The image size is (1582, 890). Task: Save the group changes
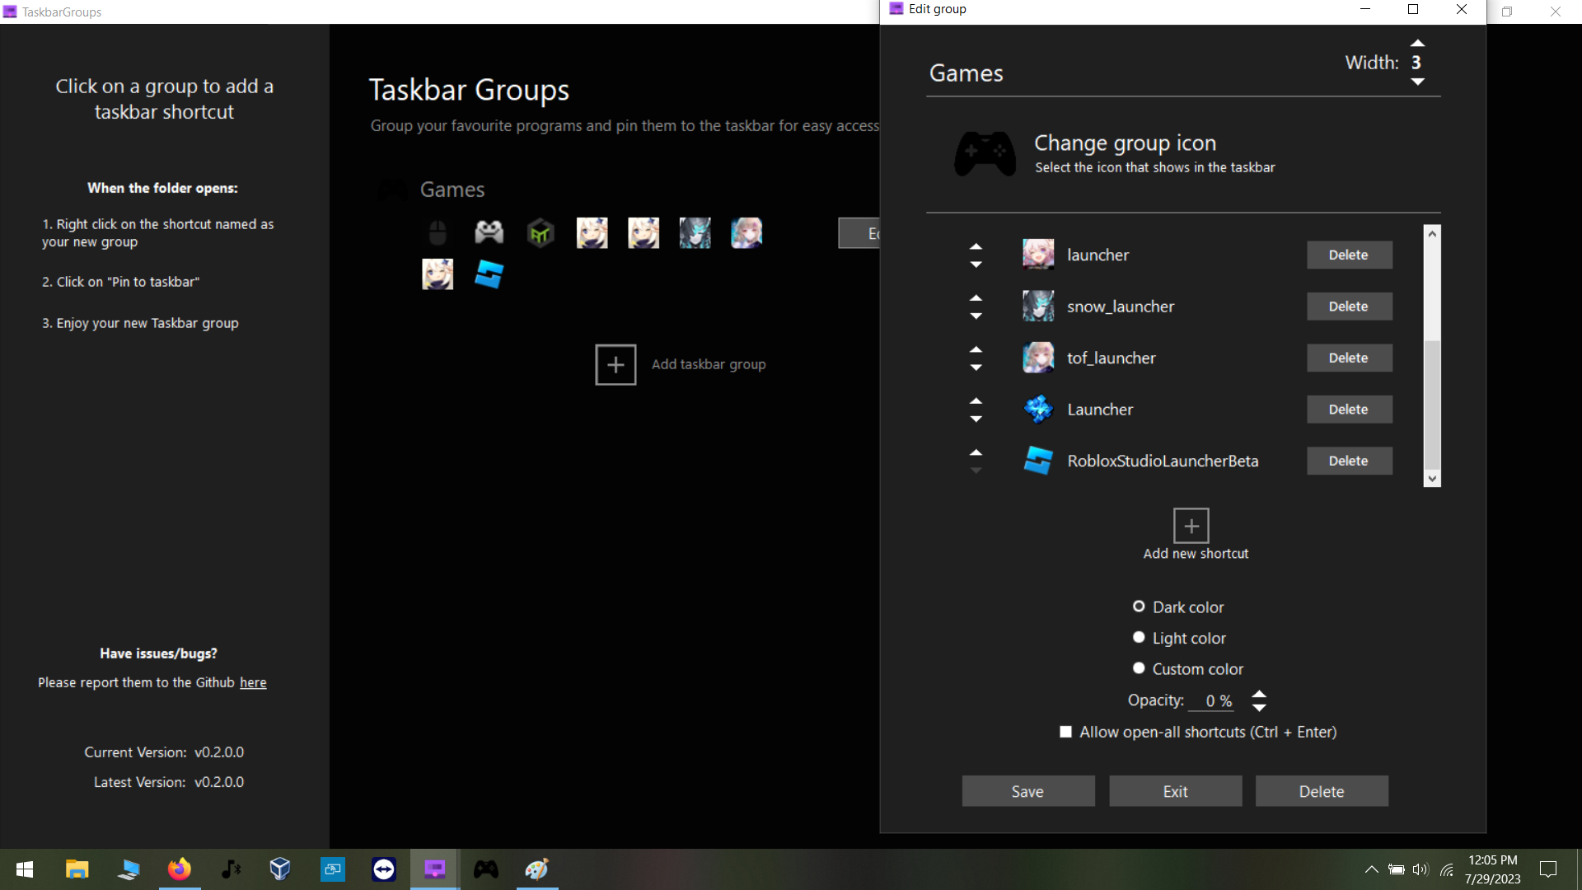coord(1027,790)
